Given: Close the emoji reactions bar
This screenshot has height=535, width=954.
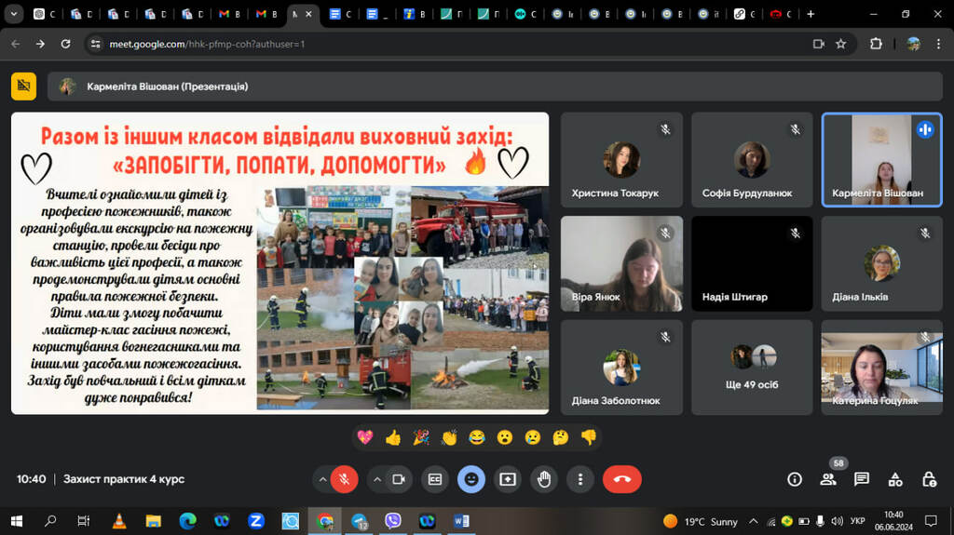Looking at the screenshot, I should coord(471,479).
